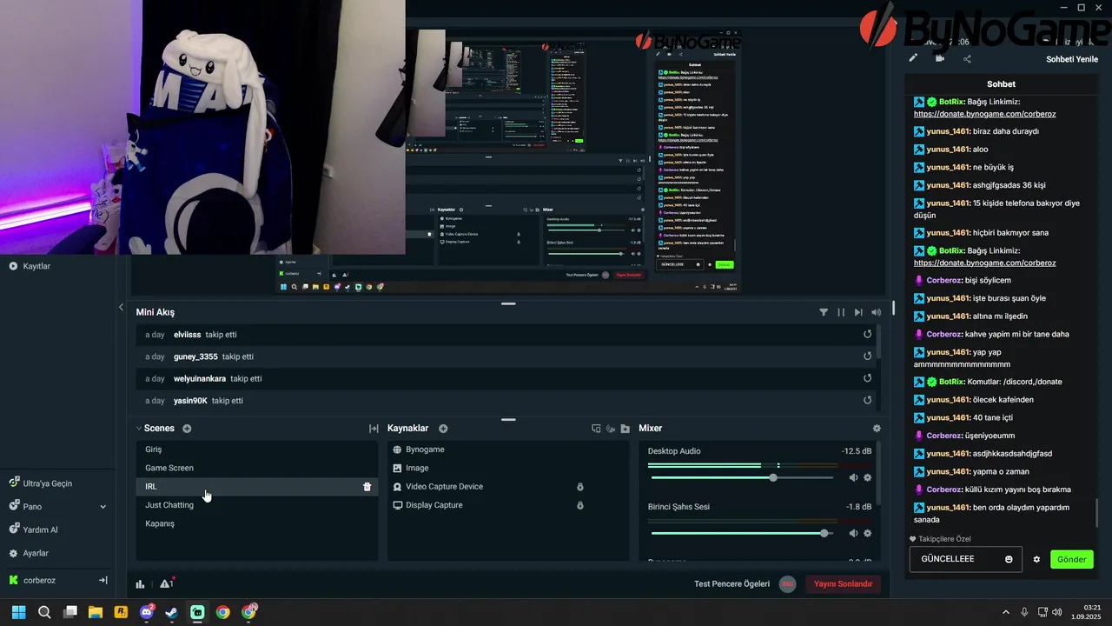The height and width of the screenshot is (626, 1112).
Task: Open the emoji picker in chat input
Action: [x=1009, y=559]
